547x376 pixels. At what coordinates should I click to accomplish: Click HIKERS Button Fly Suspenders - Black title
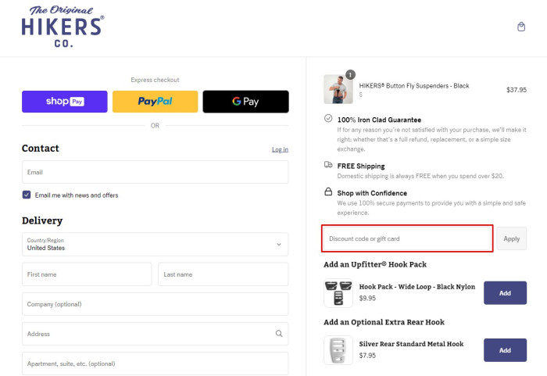pos(414,86)
